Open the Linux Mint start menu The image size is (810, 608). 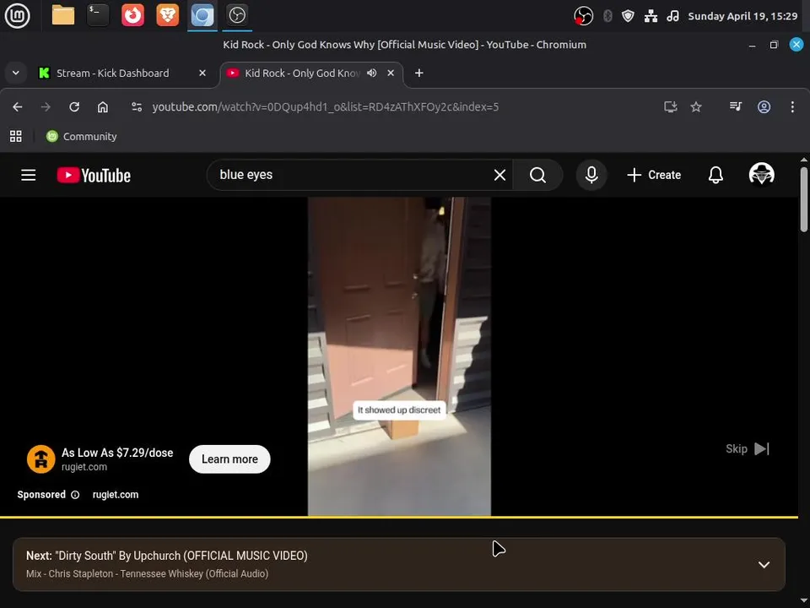click(x=17, y=15)
